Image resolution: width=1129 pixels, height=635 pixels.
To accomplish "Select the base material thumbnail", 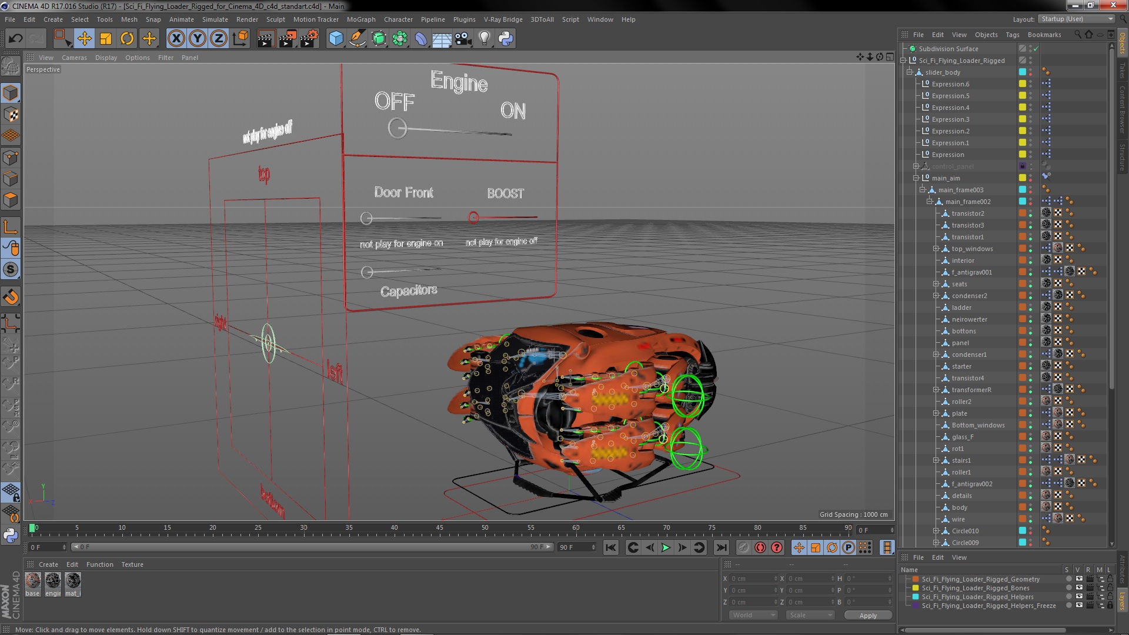I will pos(33,581).
